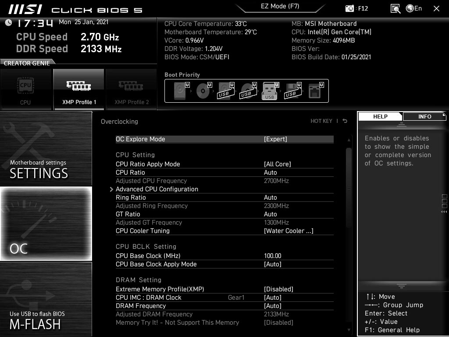Close the BIOS with the X icon
The height and width of the screenshot is (337, 449).
[x=436, y=9]
